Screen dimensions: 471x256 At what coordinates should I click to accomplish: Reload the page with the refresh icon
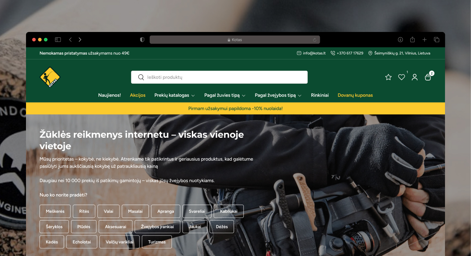pos(315,40)
